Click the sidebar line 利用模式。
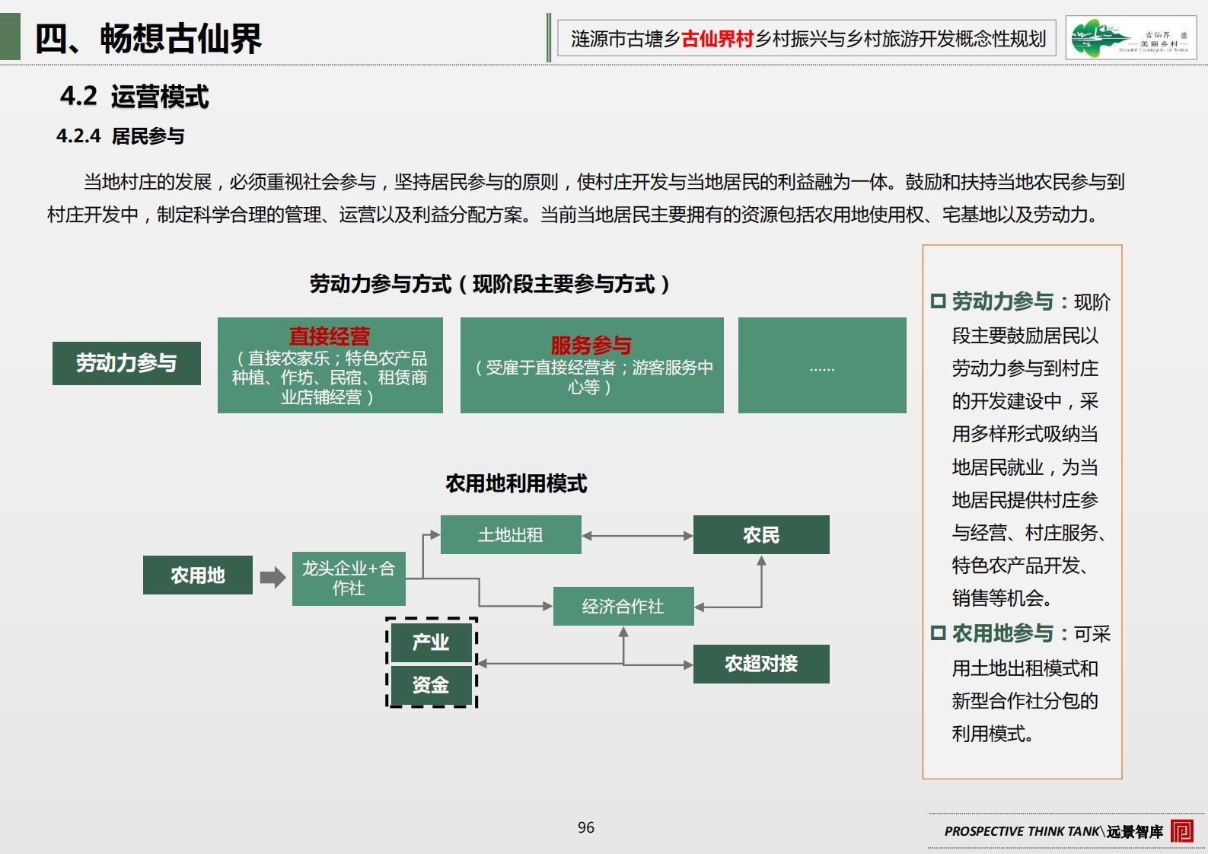This screenshot has height=854, width=1208. pos(993,734)
